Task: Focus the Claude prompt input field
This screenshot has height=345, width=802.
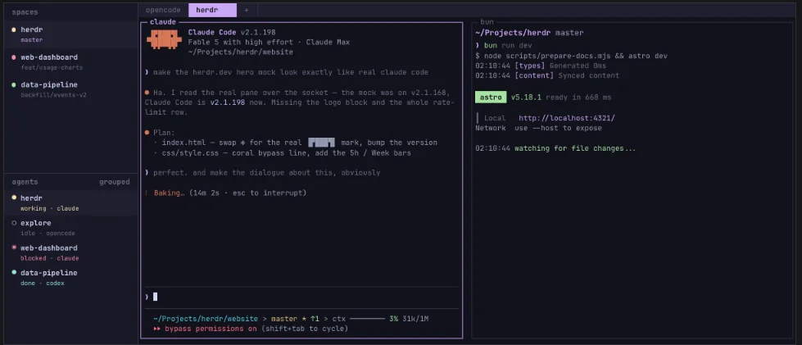Action: pos(301,297)
